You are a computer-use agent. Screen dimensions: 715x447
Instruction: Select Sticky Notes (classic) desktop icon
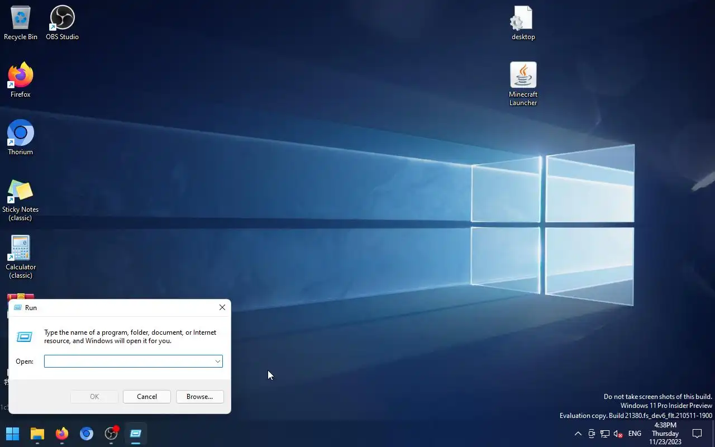21,200
